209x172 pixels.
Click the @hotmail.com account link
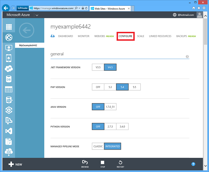click(x=186, y=15)
